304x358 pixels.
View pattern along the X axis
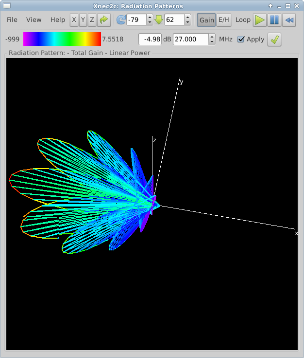coord(74,20)
